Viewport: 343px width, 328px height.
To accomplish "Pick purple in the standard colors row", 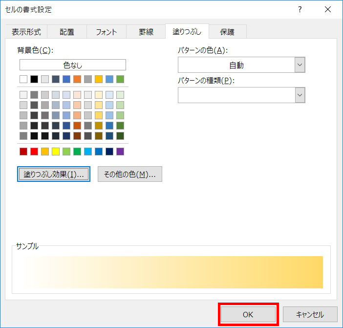I will click(120, 152).
